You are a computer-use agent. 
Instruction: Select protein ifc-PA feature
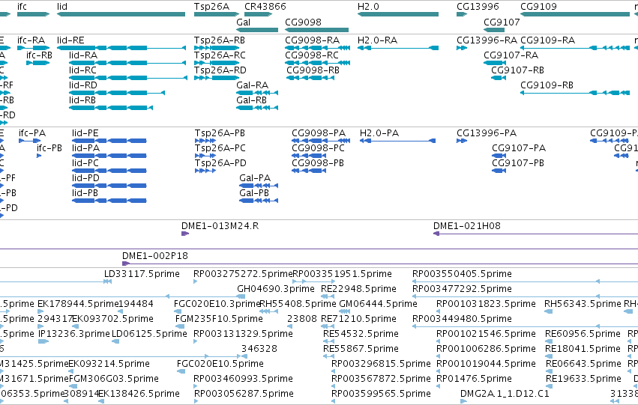(29, 141)
